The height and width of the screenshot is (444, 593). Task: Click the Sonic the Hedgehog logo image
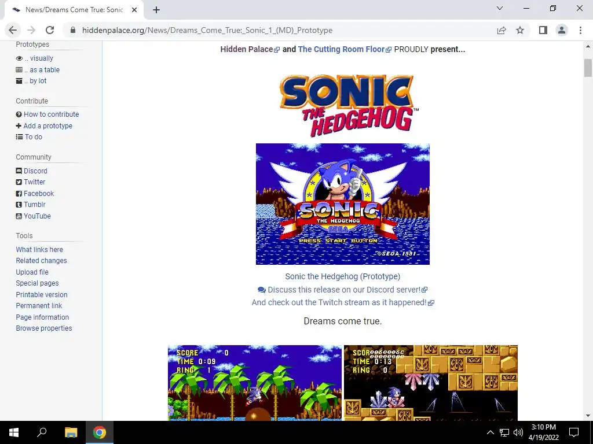pyautogui.click(x=349, y=106)
